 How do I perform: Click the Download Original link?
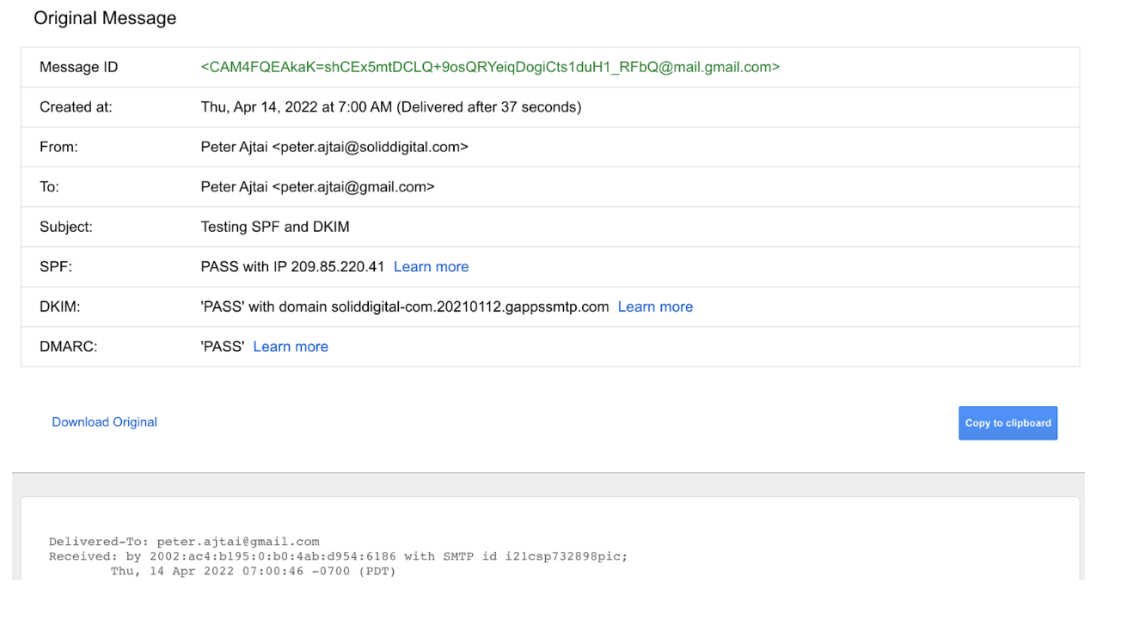click(x=105, y=422)
